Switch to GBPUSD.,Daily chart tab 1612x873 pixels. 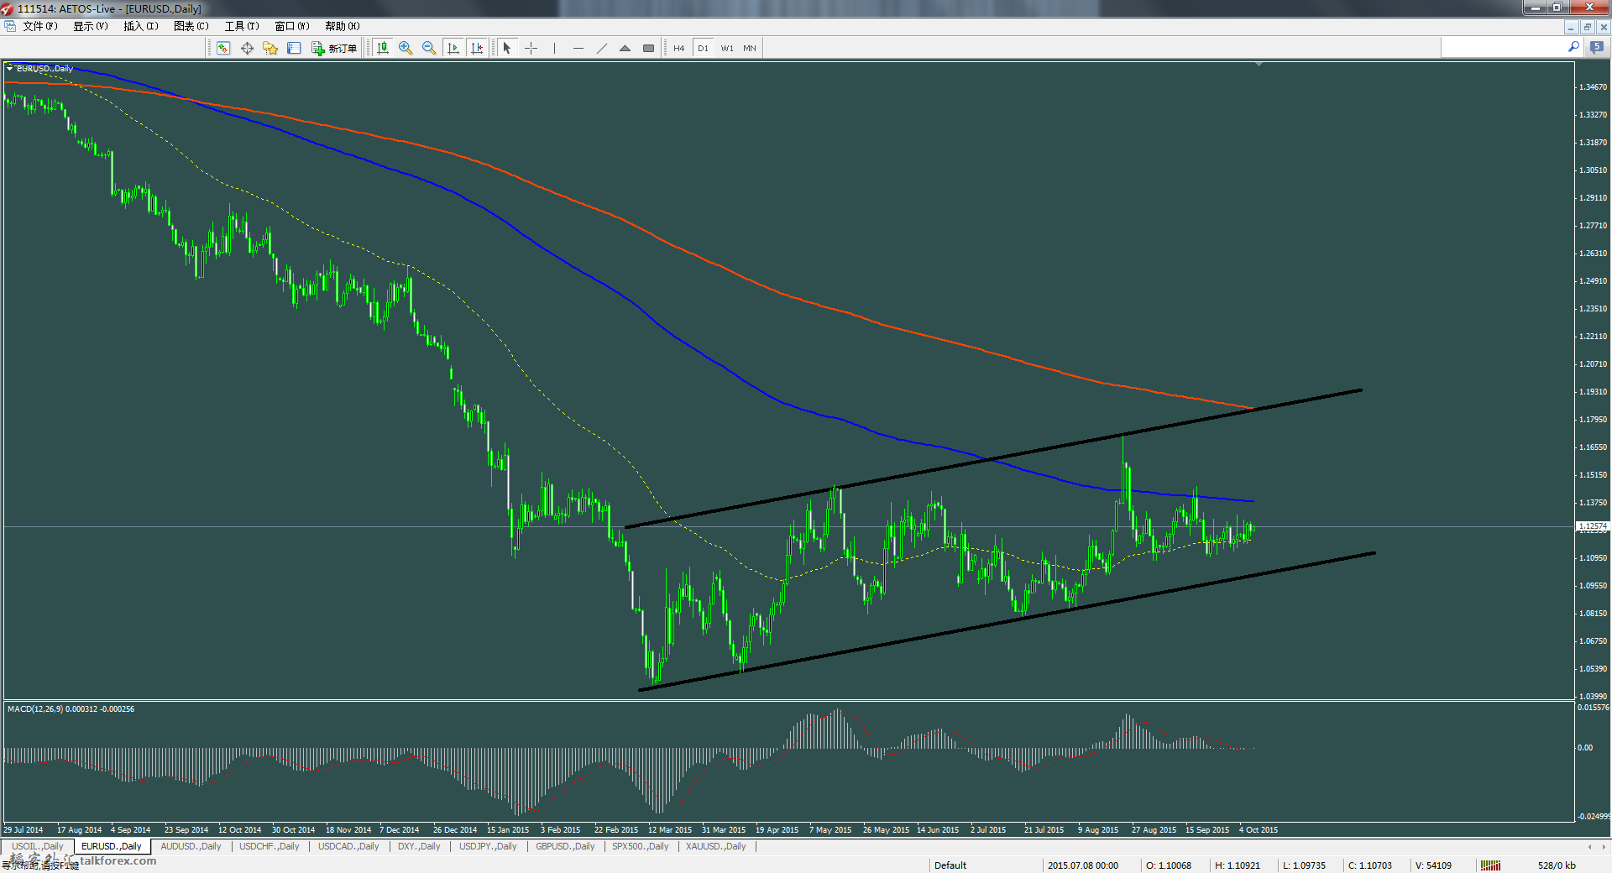565,846
